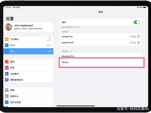Viewport: 151px width, 113px height.
Task: Tap the Airplane Mode orange icon
Action: tap(7, 39)
